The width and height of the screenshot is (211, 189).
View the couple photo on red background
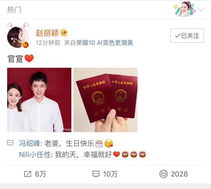point(39,100)
